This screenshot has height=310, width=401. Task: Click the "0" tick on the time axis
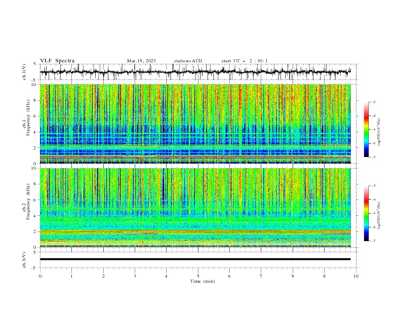coord(40,276)
